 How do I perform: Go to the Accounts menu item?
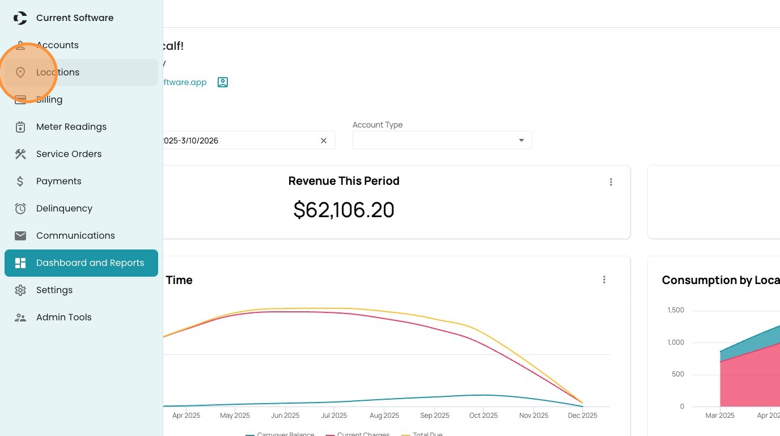click(57, 45)
